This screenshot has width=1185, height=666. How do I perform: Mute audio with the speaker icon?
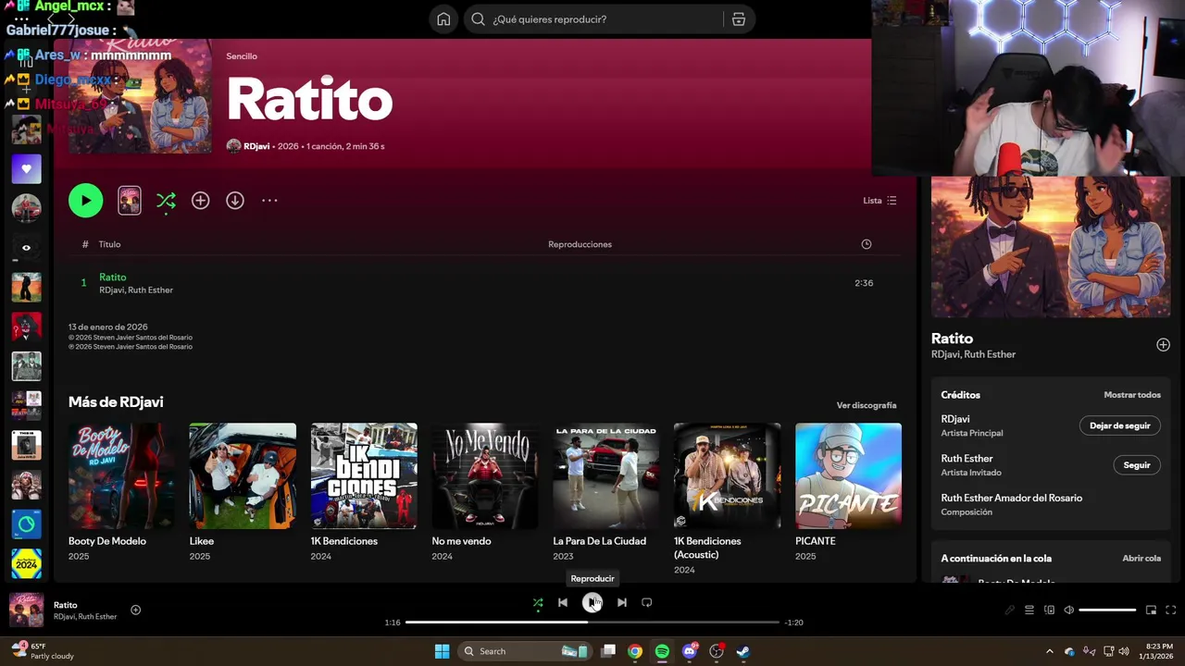[x=1068, y=610]
